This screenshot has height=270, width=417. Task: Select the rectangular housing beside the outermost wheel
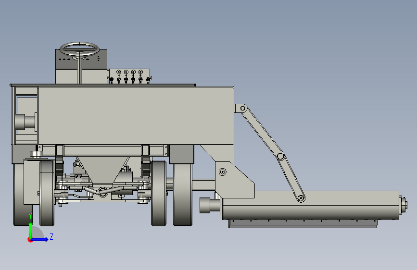tap(32, 182)
